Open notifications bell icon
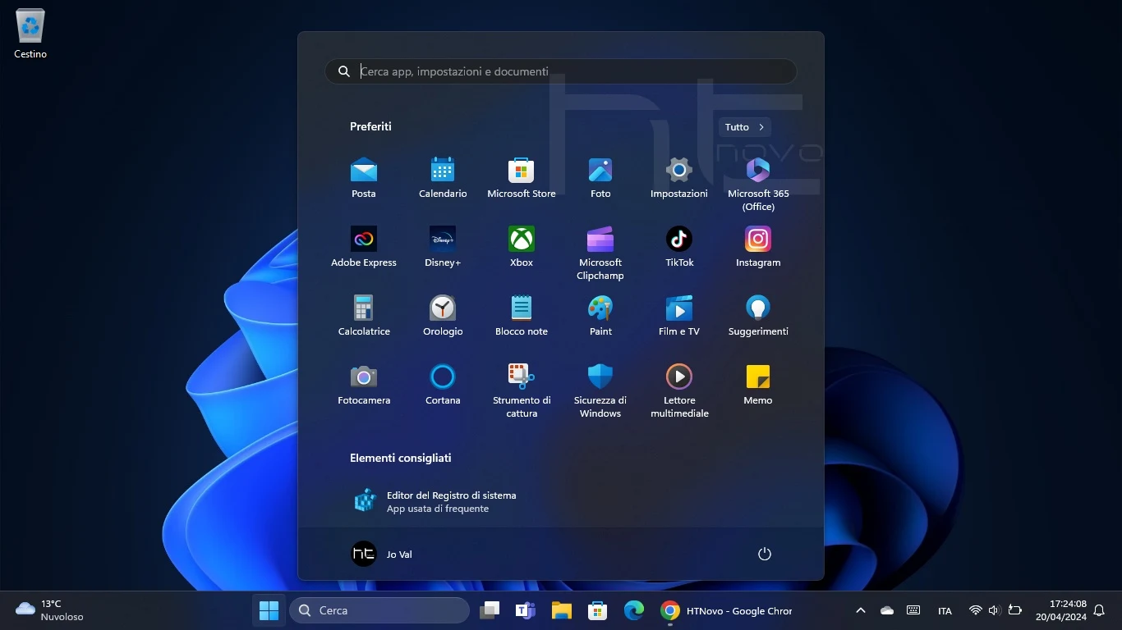 1099,610
